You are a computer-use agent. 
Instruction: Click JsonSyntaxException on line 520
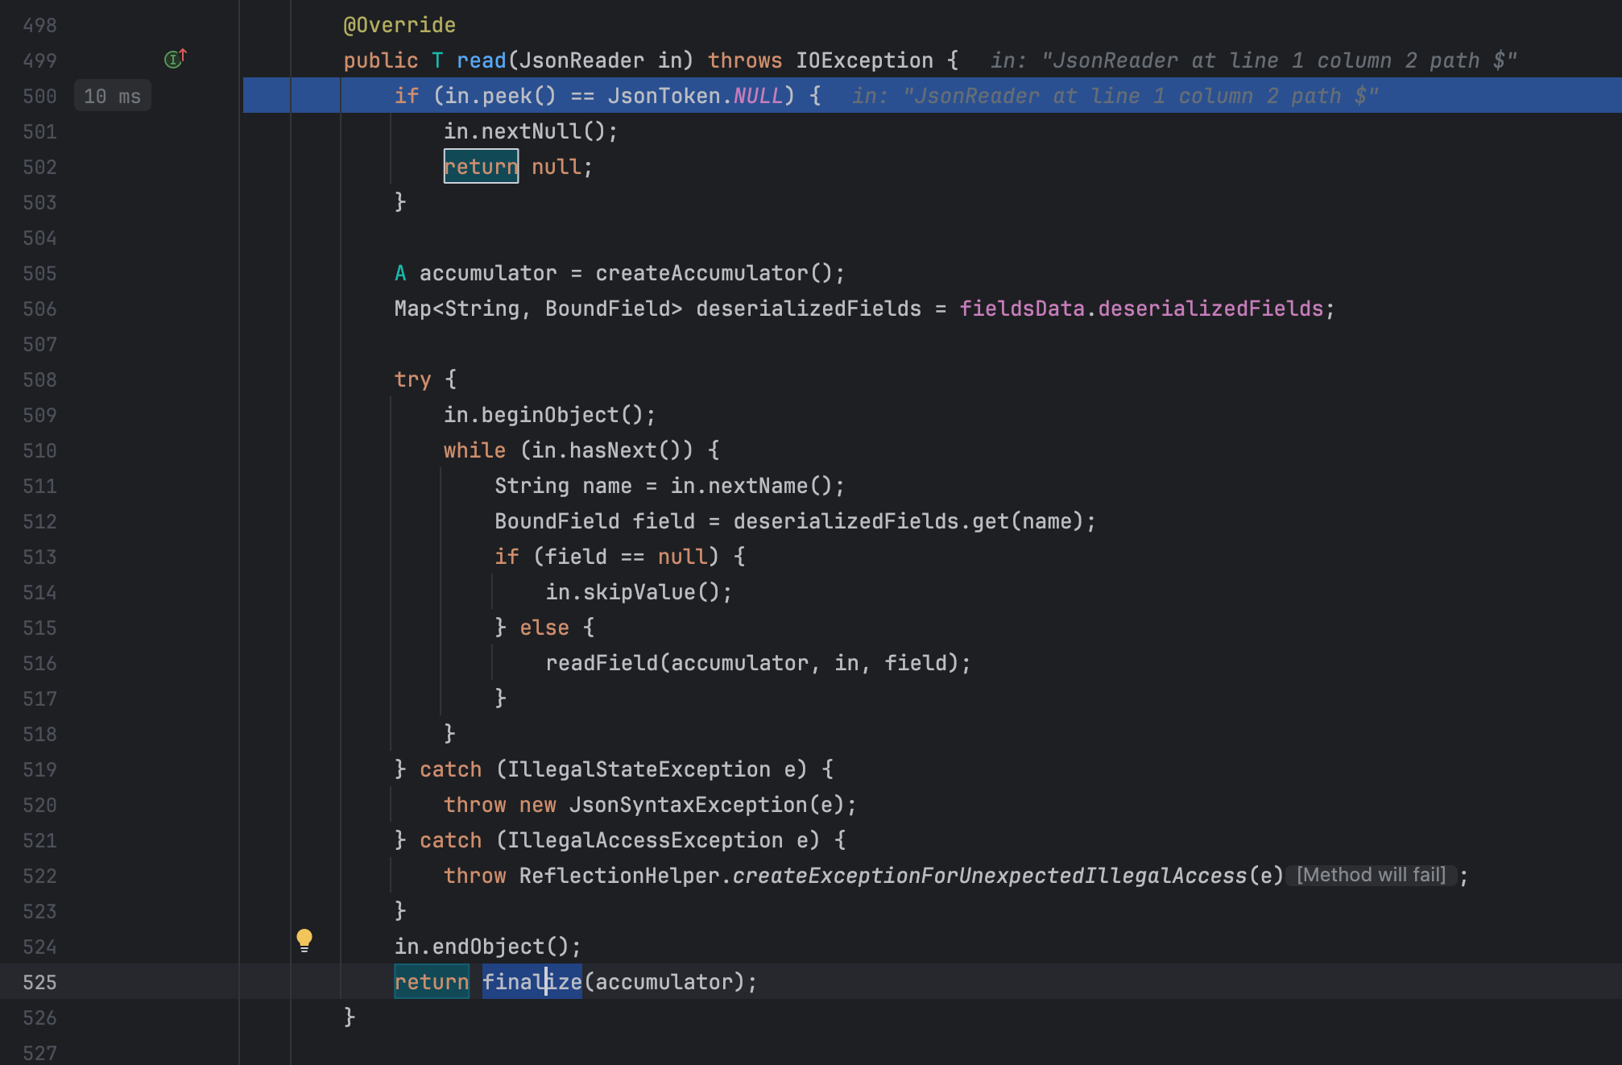coord(688,805)
